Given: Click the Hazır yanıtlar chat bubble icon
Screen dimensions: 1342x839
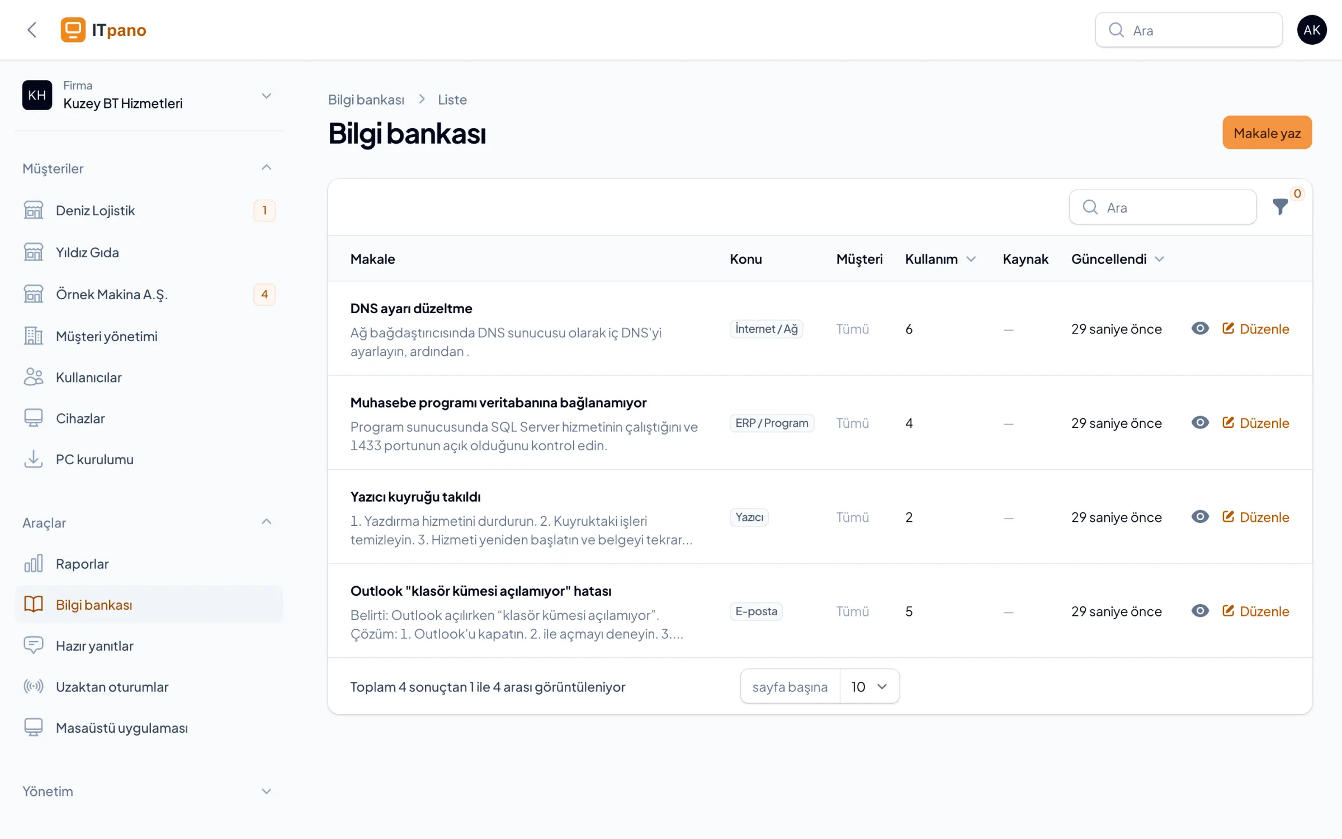Looking at the screenshot, I should pos(34,645).
